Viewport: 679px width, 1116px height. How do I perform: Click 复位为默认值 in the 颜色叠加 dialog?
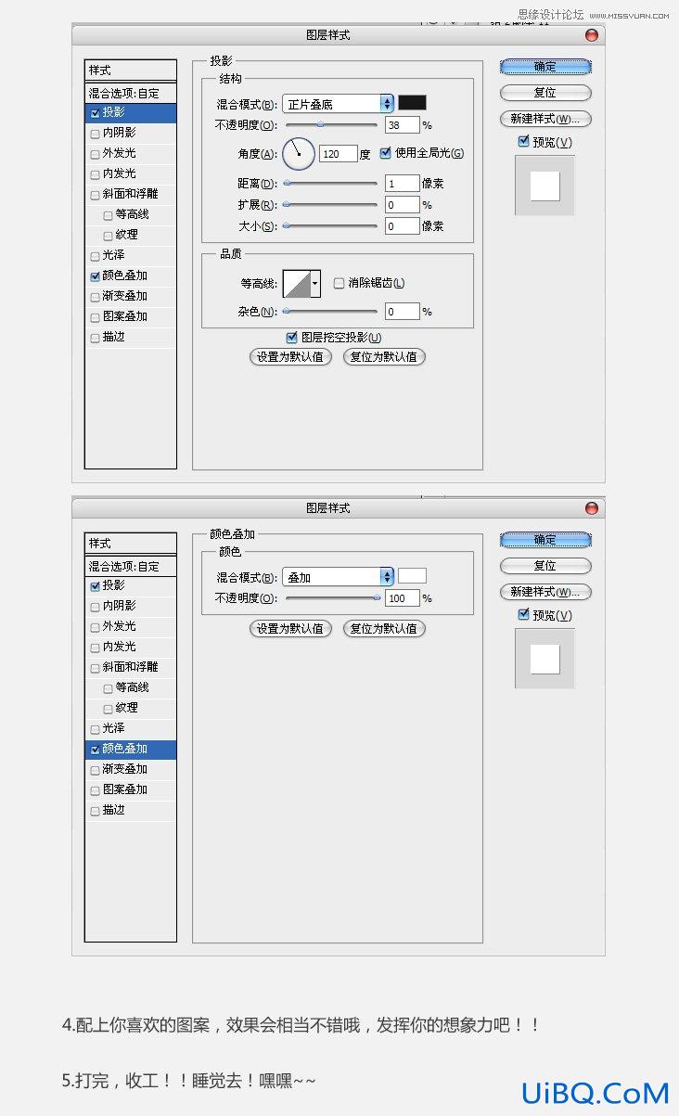(384, 628)
